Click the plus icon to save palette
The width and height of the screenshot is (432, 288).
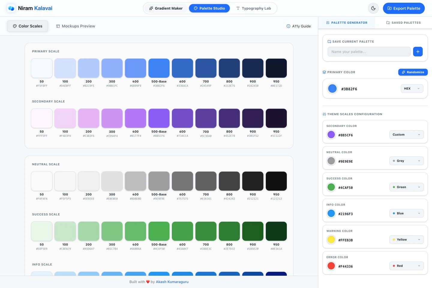[x=418, y=52]
